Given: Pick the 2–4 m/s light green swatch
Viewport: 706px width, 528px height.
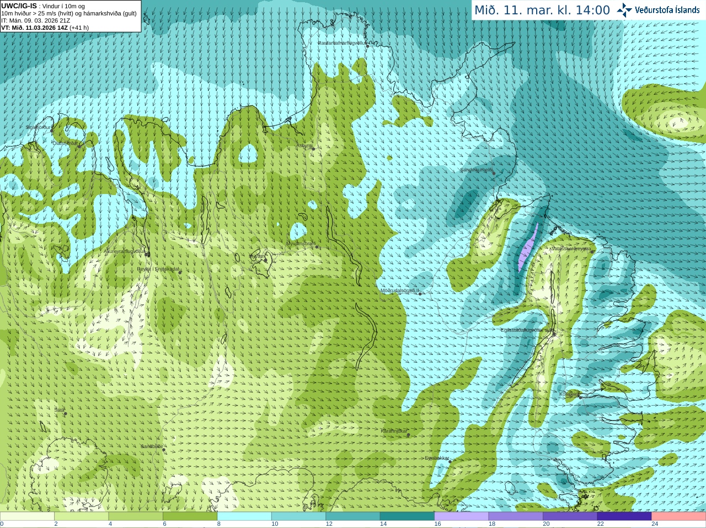Looking at the screenshot, I should (82, 516).
